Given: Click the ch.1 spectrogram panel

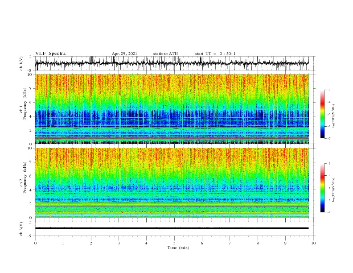Looking at the screenshot, I should pyautogui.click(x=172, y=109).
